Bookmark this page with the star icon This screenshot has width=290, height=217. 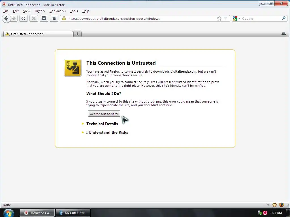pyautogui.click(x=219, y=18)
